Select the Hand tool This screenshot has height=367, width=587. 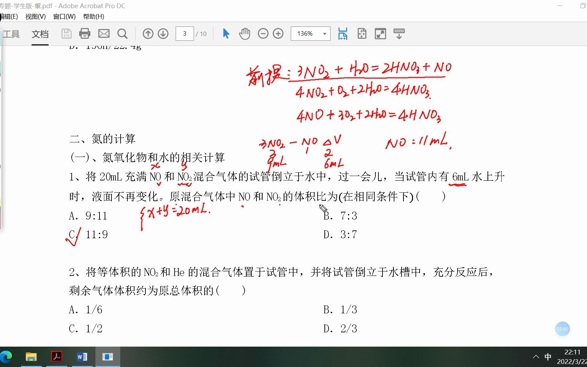coord(244,33)
